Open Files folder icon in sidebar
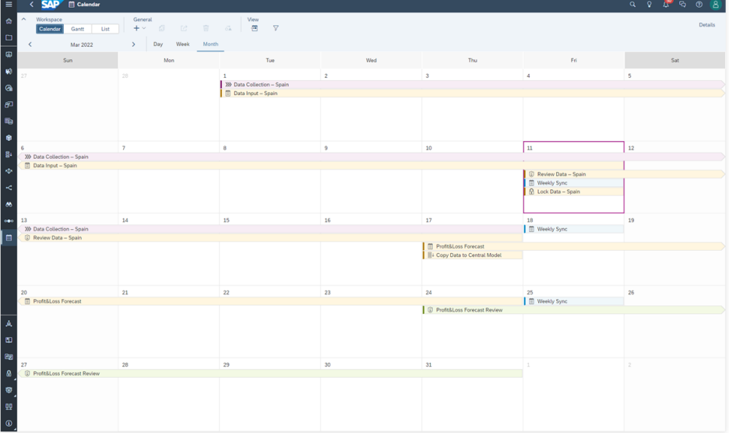This screenshot has width=729, height=433. (x=9, y=37)
